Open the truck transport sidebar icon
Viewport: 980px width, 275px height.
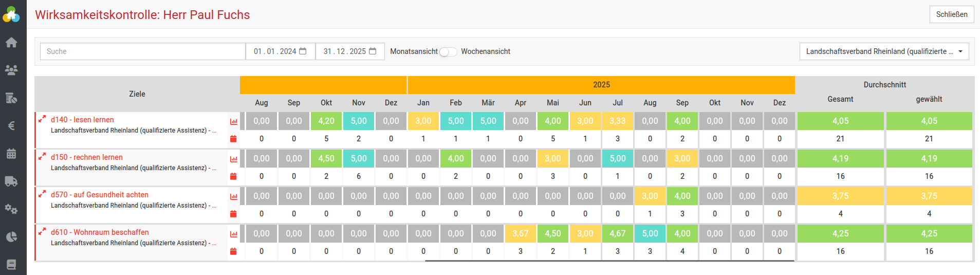[x=11, y=181]
